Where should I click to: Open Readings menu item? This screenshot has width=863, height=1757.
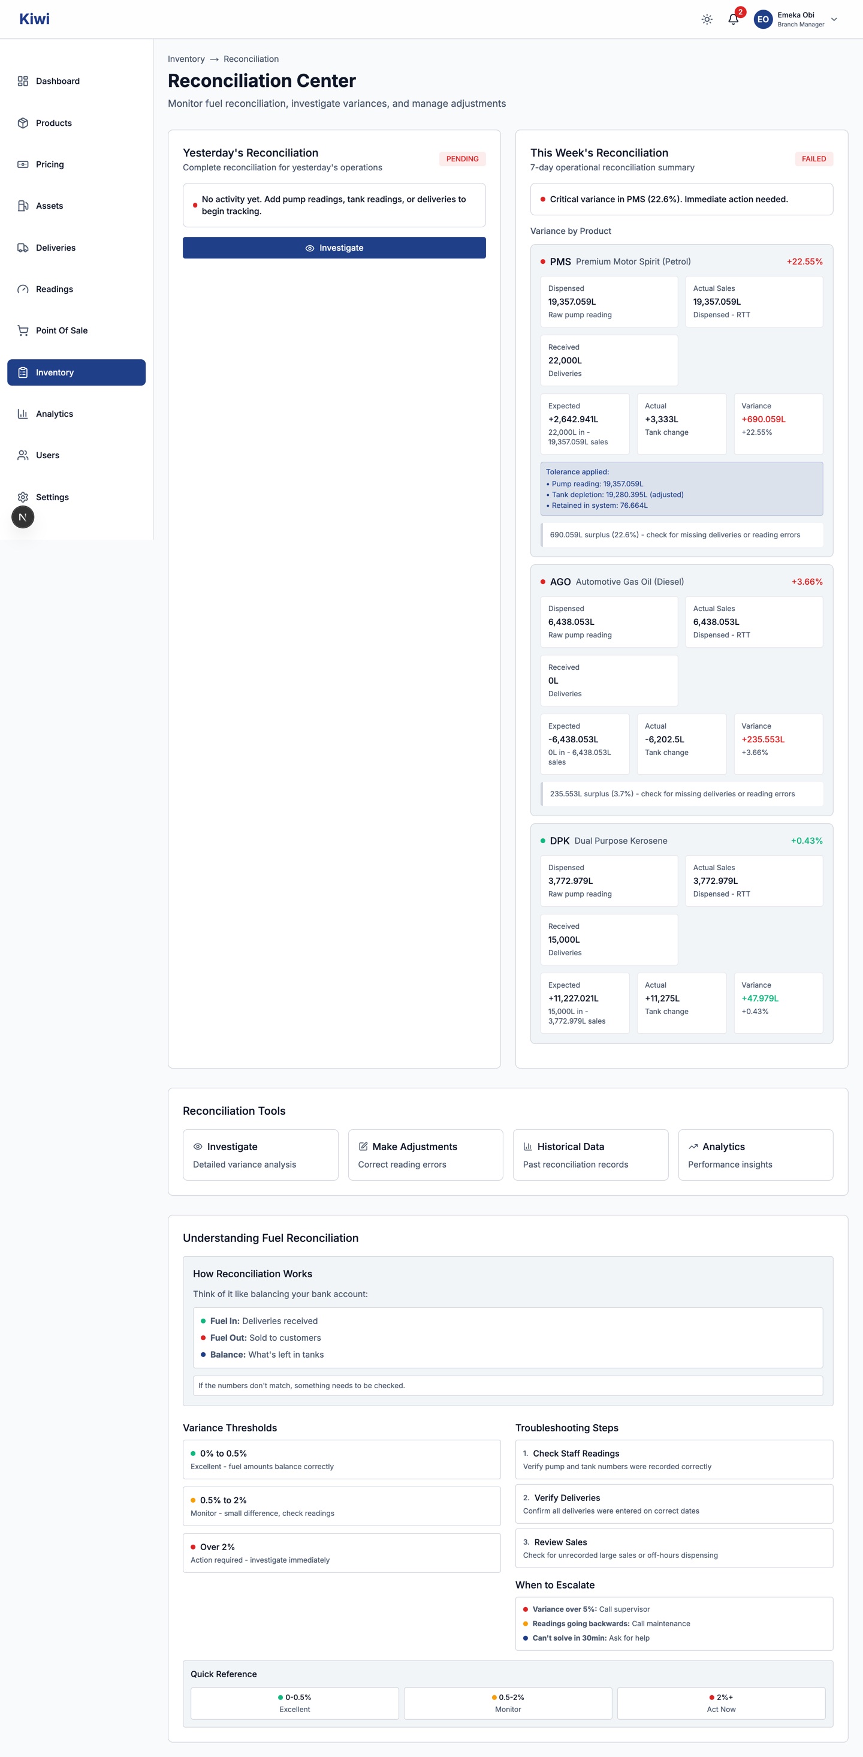76,289
